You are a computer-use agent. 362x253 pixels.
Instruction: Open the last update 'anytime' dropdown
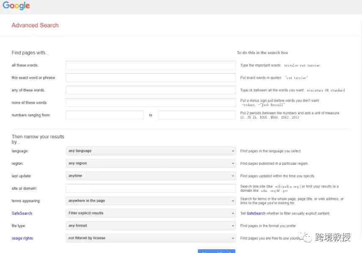click(151, 176)
